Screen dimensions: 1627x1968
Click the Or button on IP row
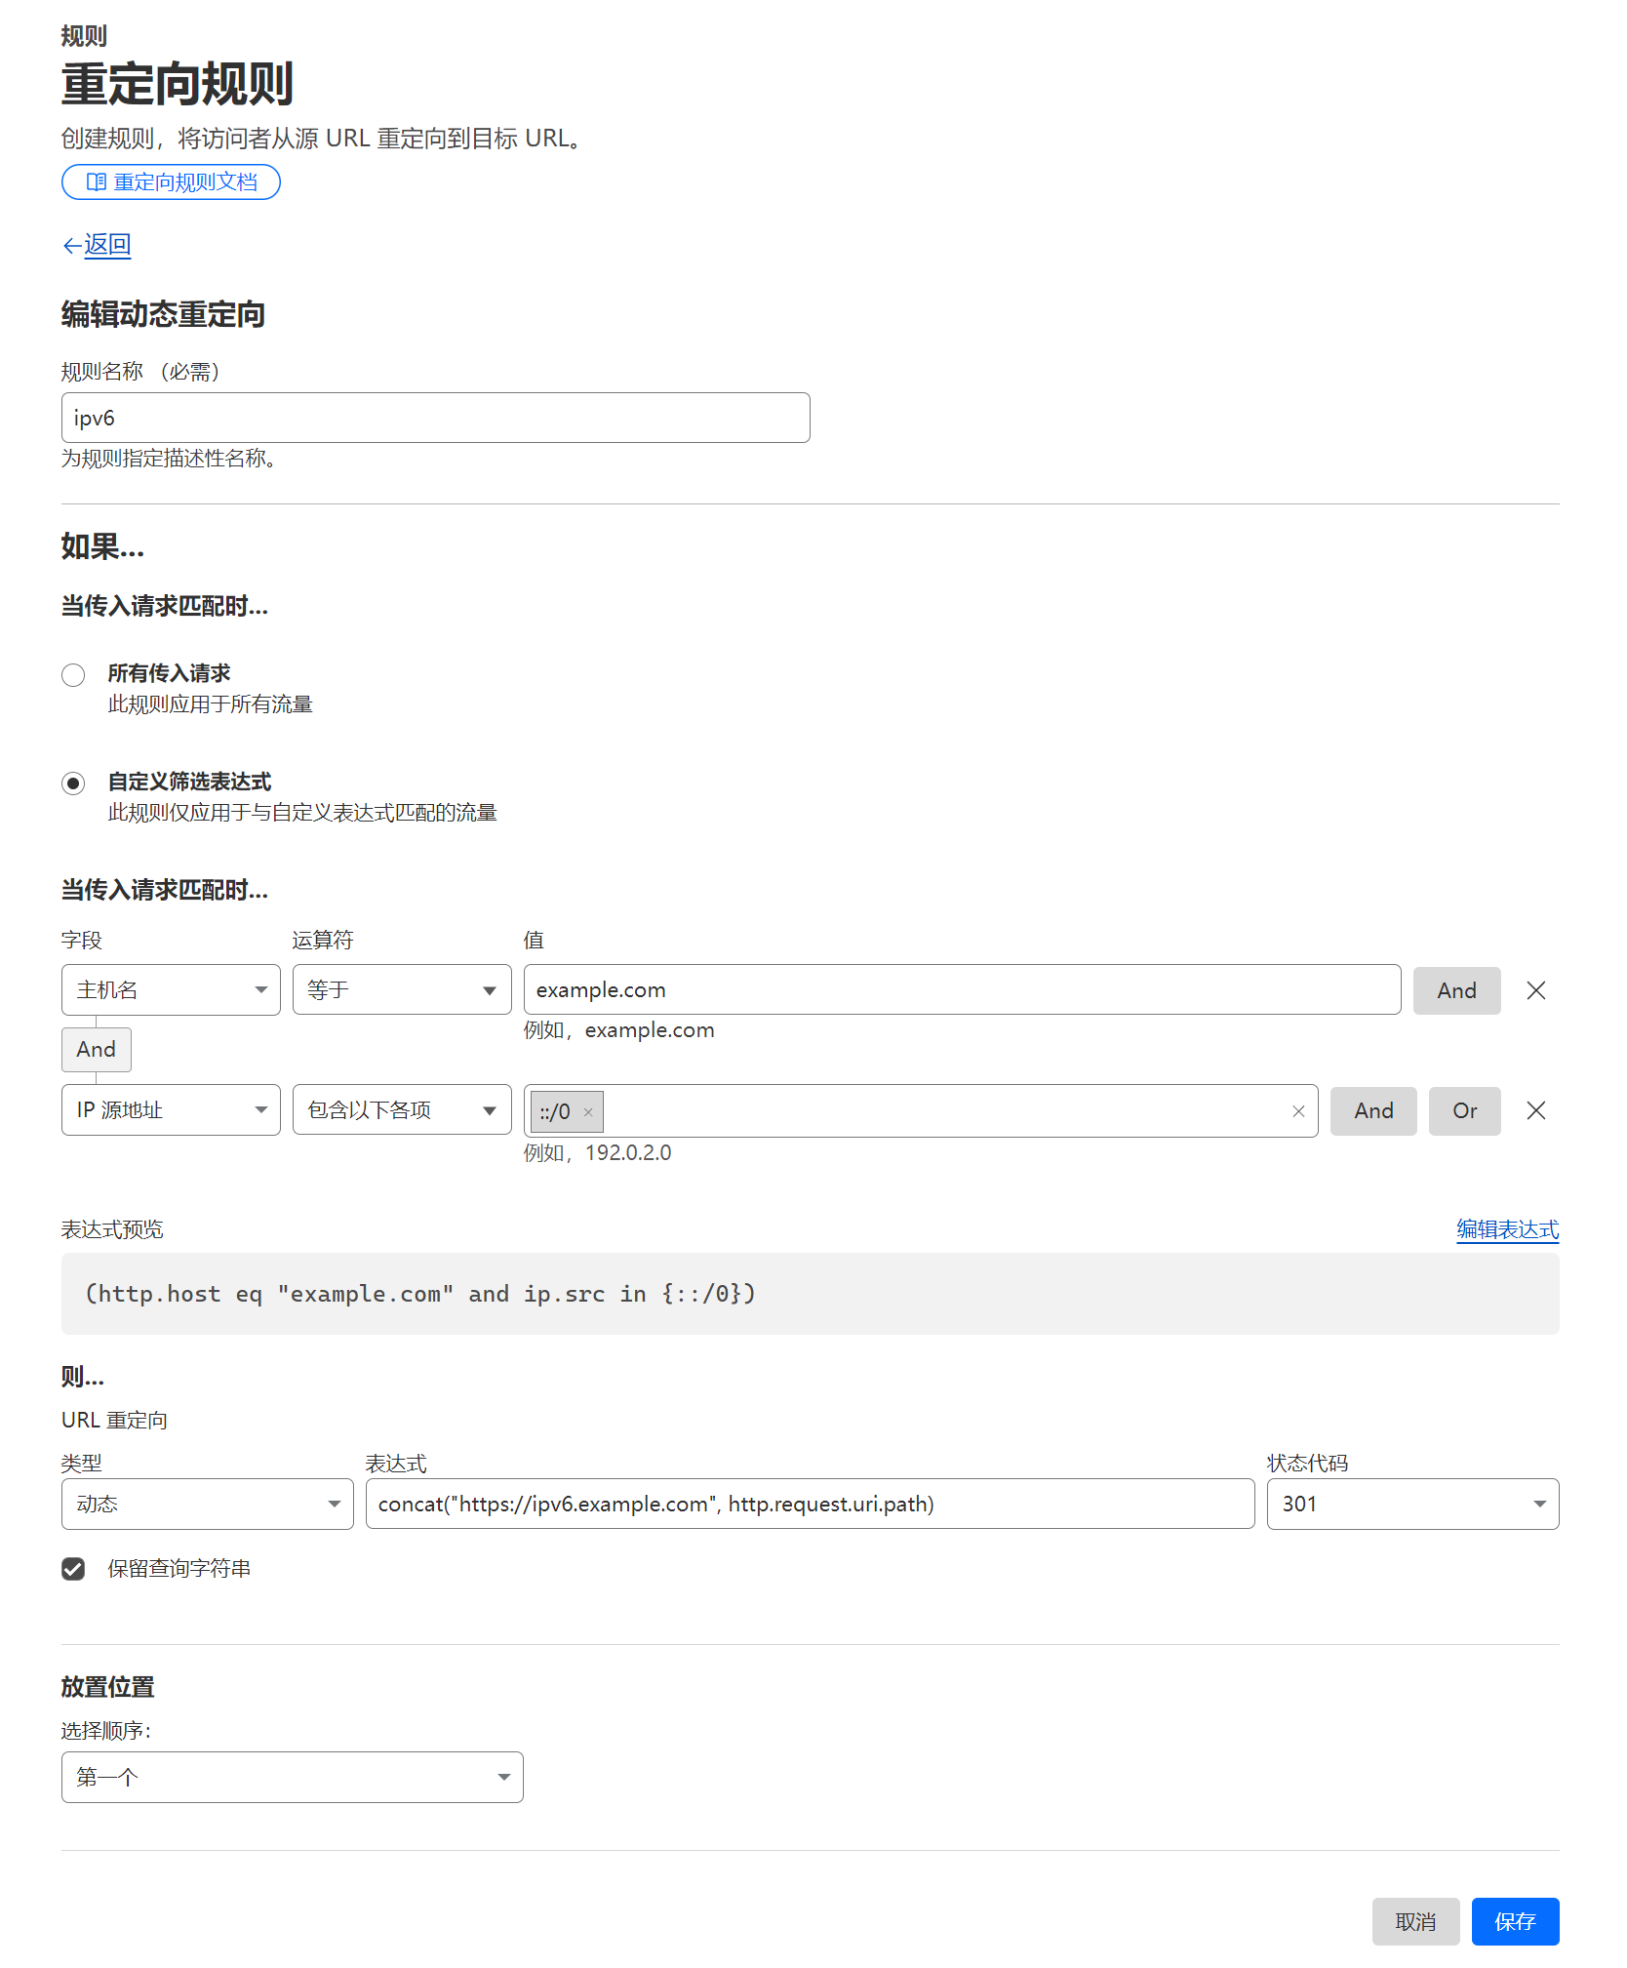click(1463, 1111)
